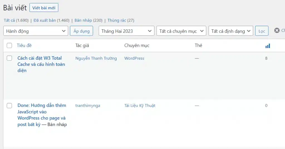The width and height of the screenshot is (285, 149).
Task: Click the Lọc filter button
Action: tap(262, 31)
